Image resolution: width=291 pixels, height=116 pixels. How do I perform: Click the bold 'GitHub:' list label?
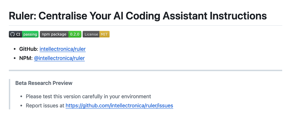tap(29, 49)
